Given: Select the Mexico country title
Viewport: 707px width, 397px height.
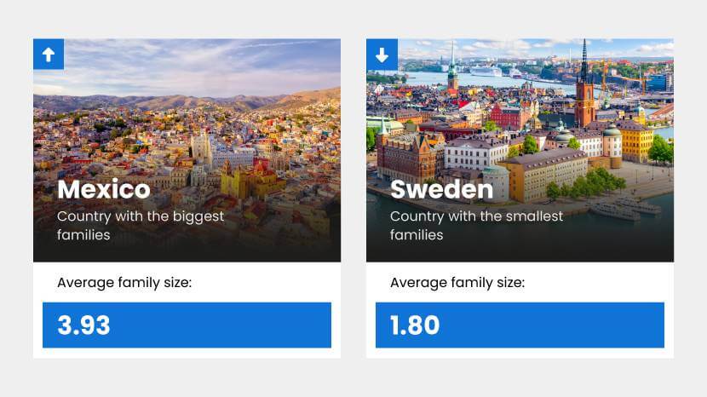Looking at the screenshot, I should point(104,188).
